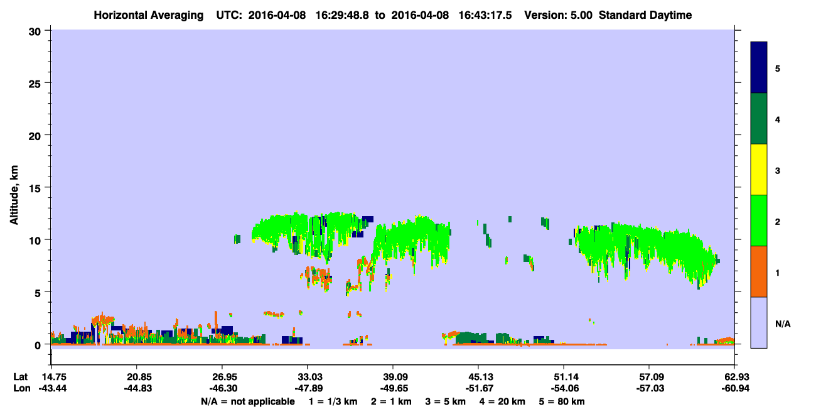Click longitude value -60.94
Viewport: 816px width, 419px height.
click(x=734, y=389)
